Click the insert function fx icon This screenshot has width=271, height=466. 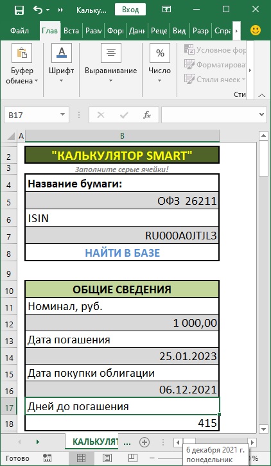(x=146, y=115)
